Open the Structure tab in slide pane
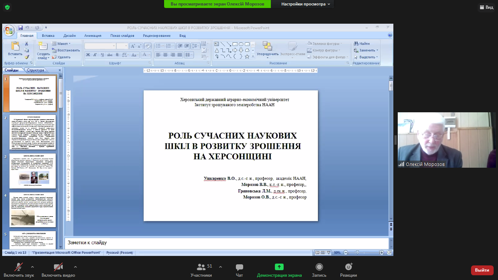Image resolution: width=498 pixels, height=280 pixels. (x=35, y=70)
